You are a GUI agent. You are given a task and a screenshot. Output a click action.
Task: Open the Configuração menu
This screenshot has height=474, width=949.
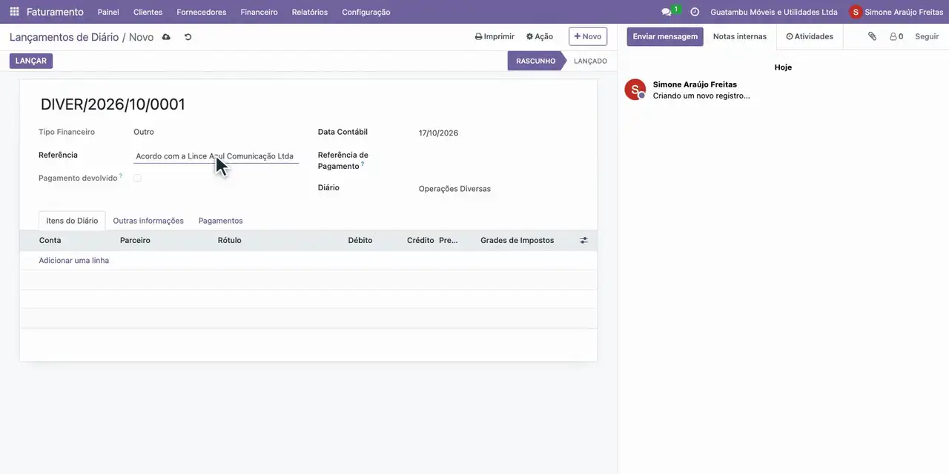click(366, 12)
